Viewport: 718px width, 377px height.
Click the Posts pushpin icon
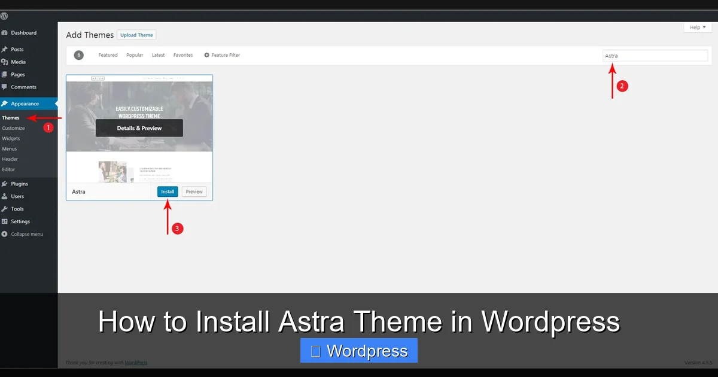tap(5, 49)
